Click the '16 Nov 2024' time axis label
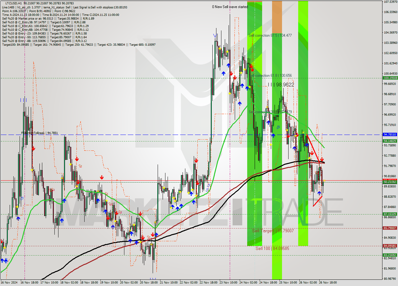Screen dimensions: 398x286 [x=9, y=283]
